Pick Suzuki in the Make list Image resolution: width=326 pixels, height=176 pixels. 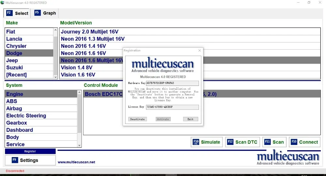click(x=29, y=68)
